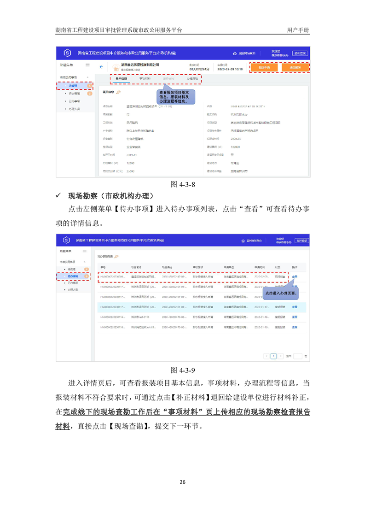Click 退出登录 button in figure 4-3-9 screenshot

[302, 241]
